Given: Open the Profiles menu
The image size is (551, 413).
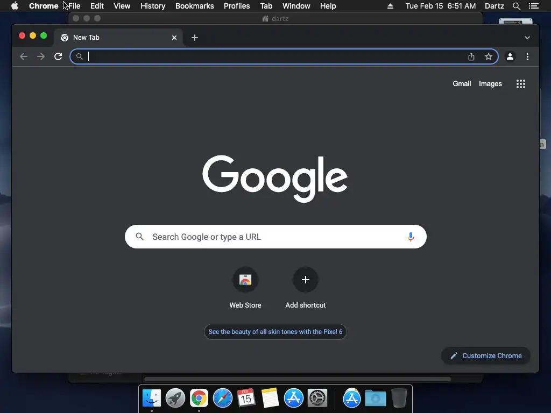Looking at the screenshot, I should coord(237,6).
